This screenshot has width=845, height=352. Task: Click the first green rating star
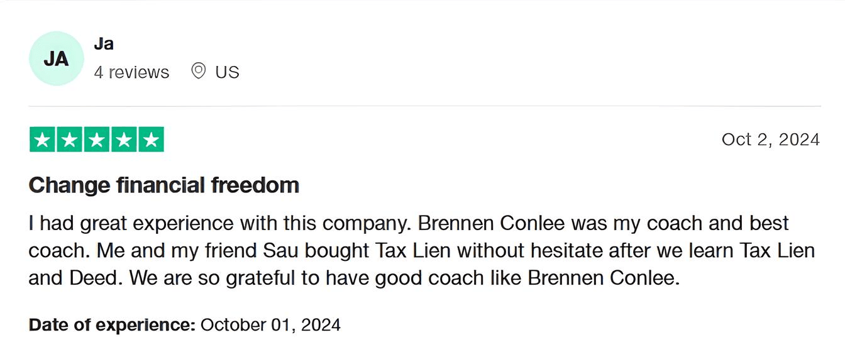[43, 140]
